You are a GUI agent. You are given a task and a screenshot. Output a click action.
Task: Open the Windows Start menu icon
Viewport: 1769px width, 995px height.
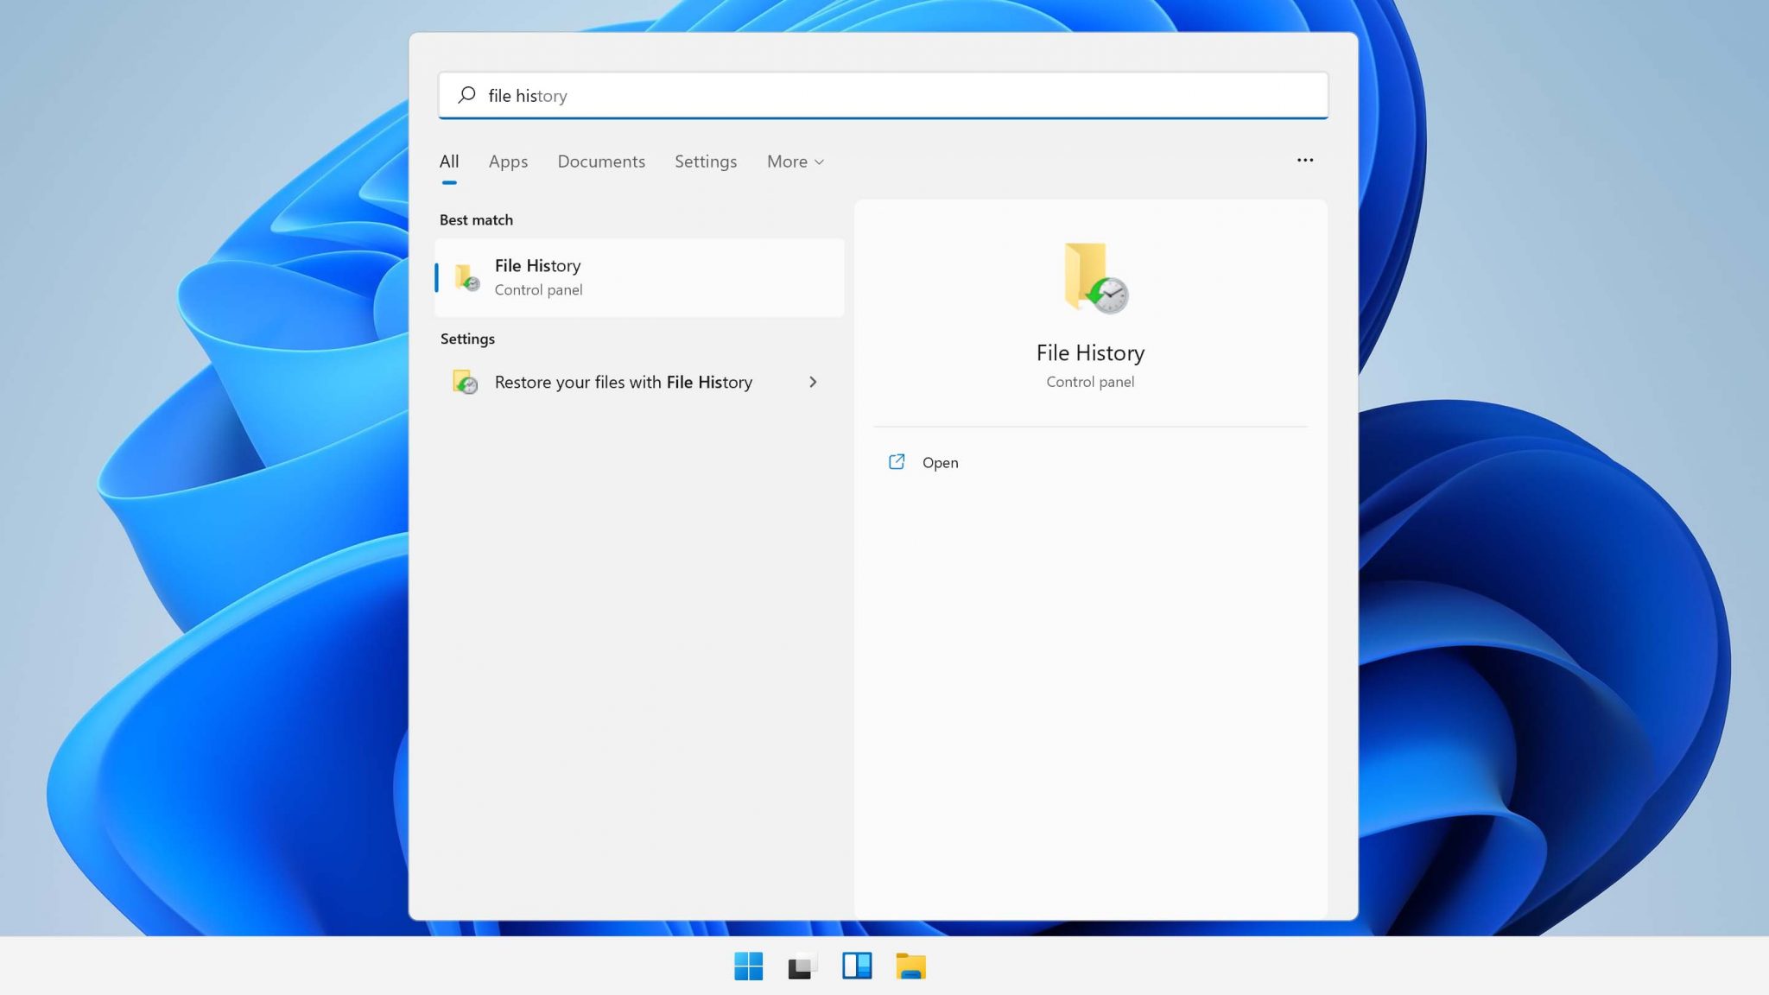748,966
